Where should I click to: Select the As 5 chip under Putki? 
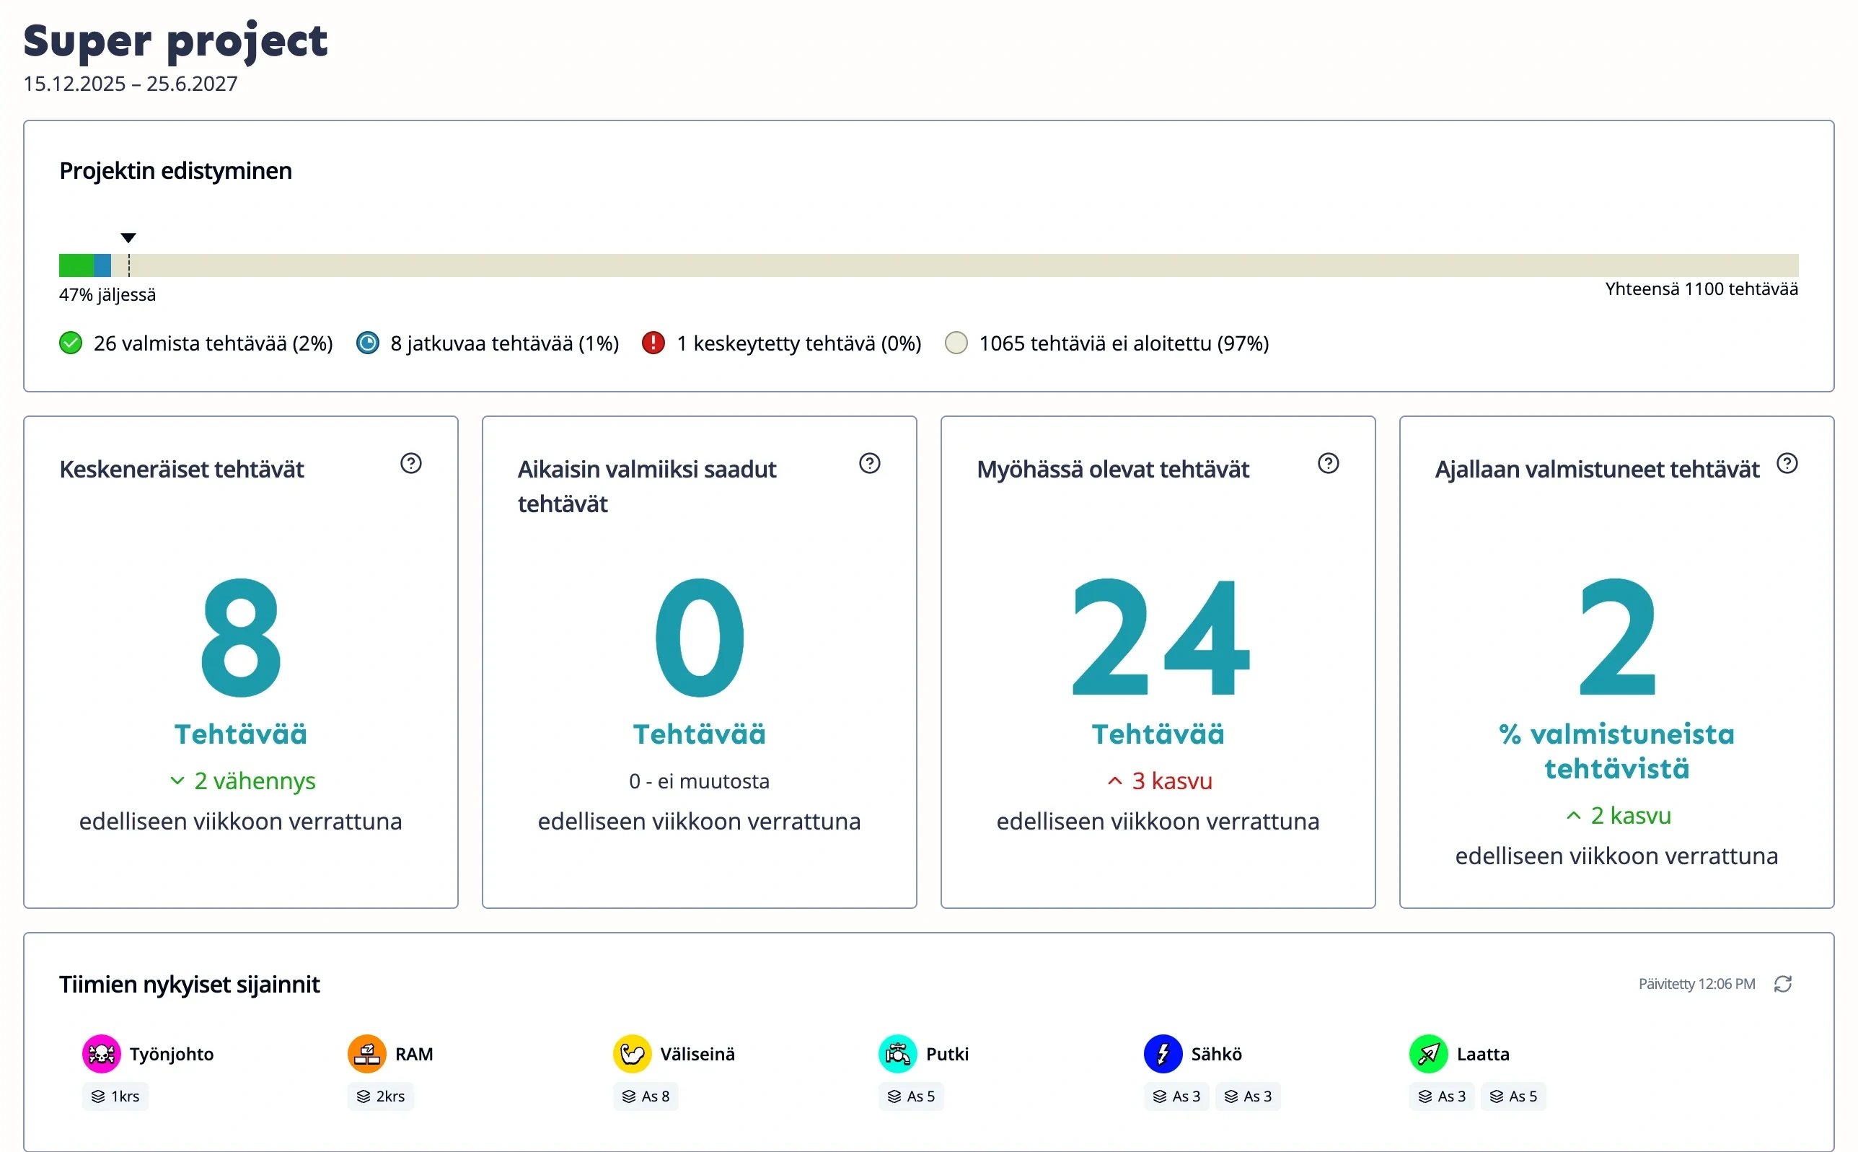click(x=910, y=1096)
